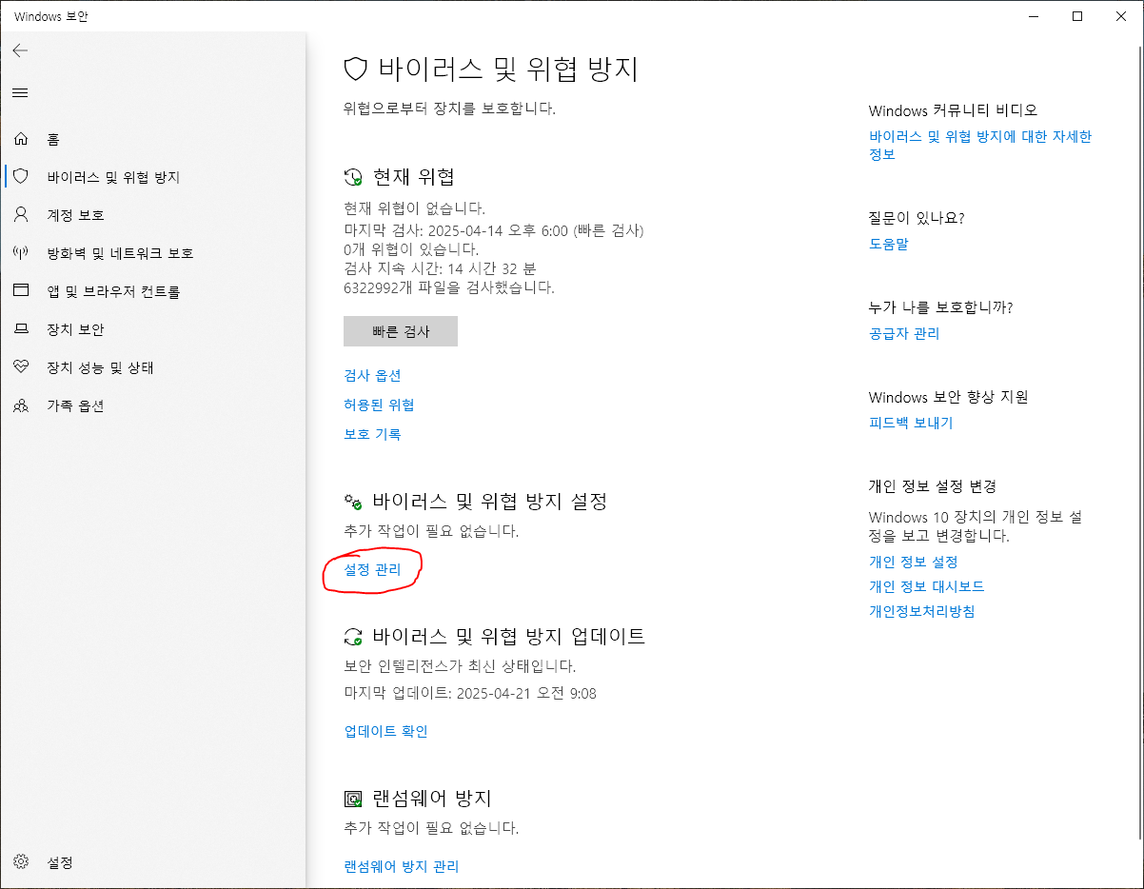
Task: Open 가족 옵션 section
Action: [75, 405]
